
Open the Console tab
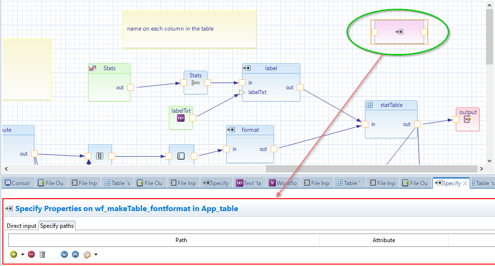[17, 183]
